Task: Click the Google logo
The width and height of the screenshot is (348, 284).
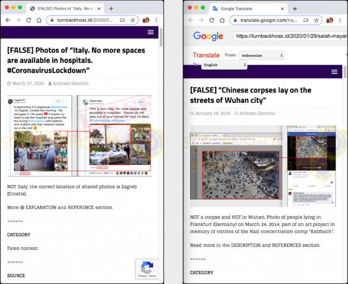Action: coord(208,36)
